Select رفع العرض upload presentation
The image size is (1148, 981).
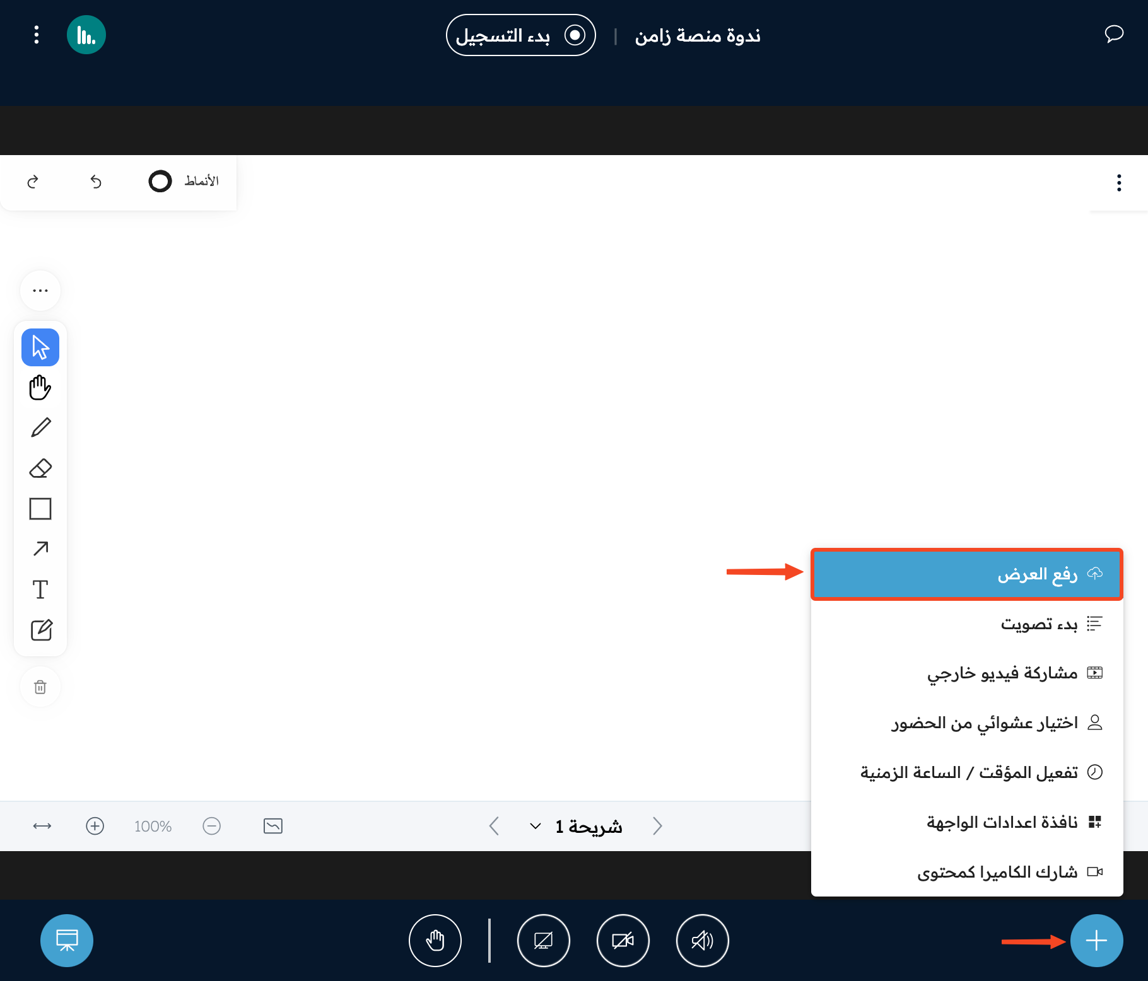[967, 574]
